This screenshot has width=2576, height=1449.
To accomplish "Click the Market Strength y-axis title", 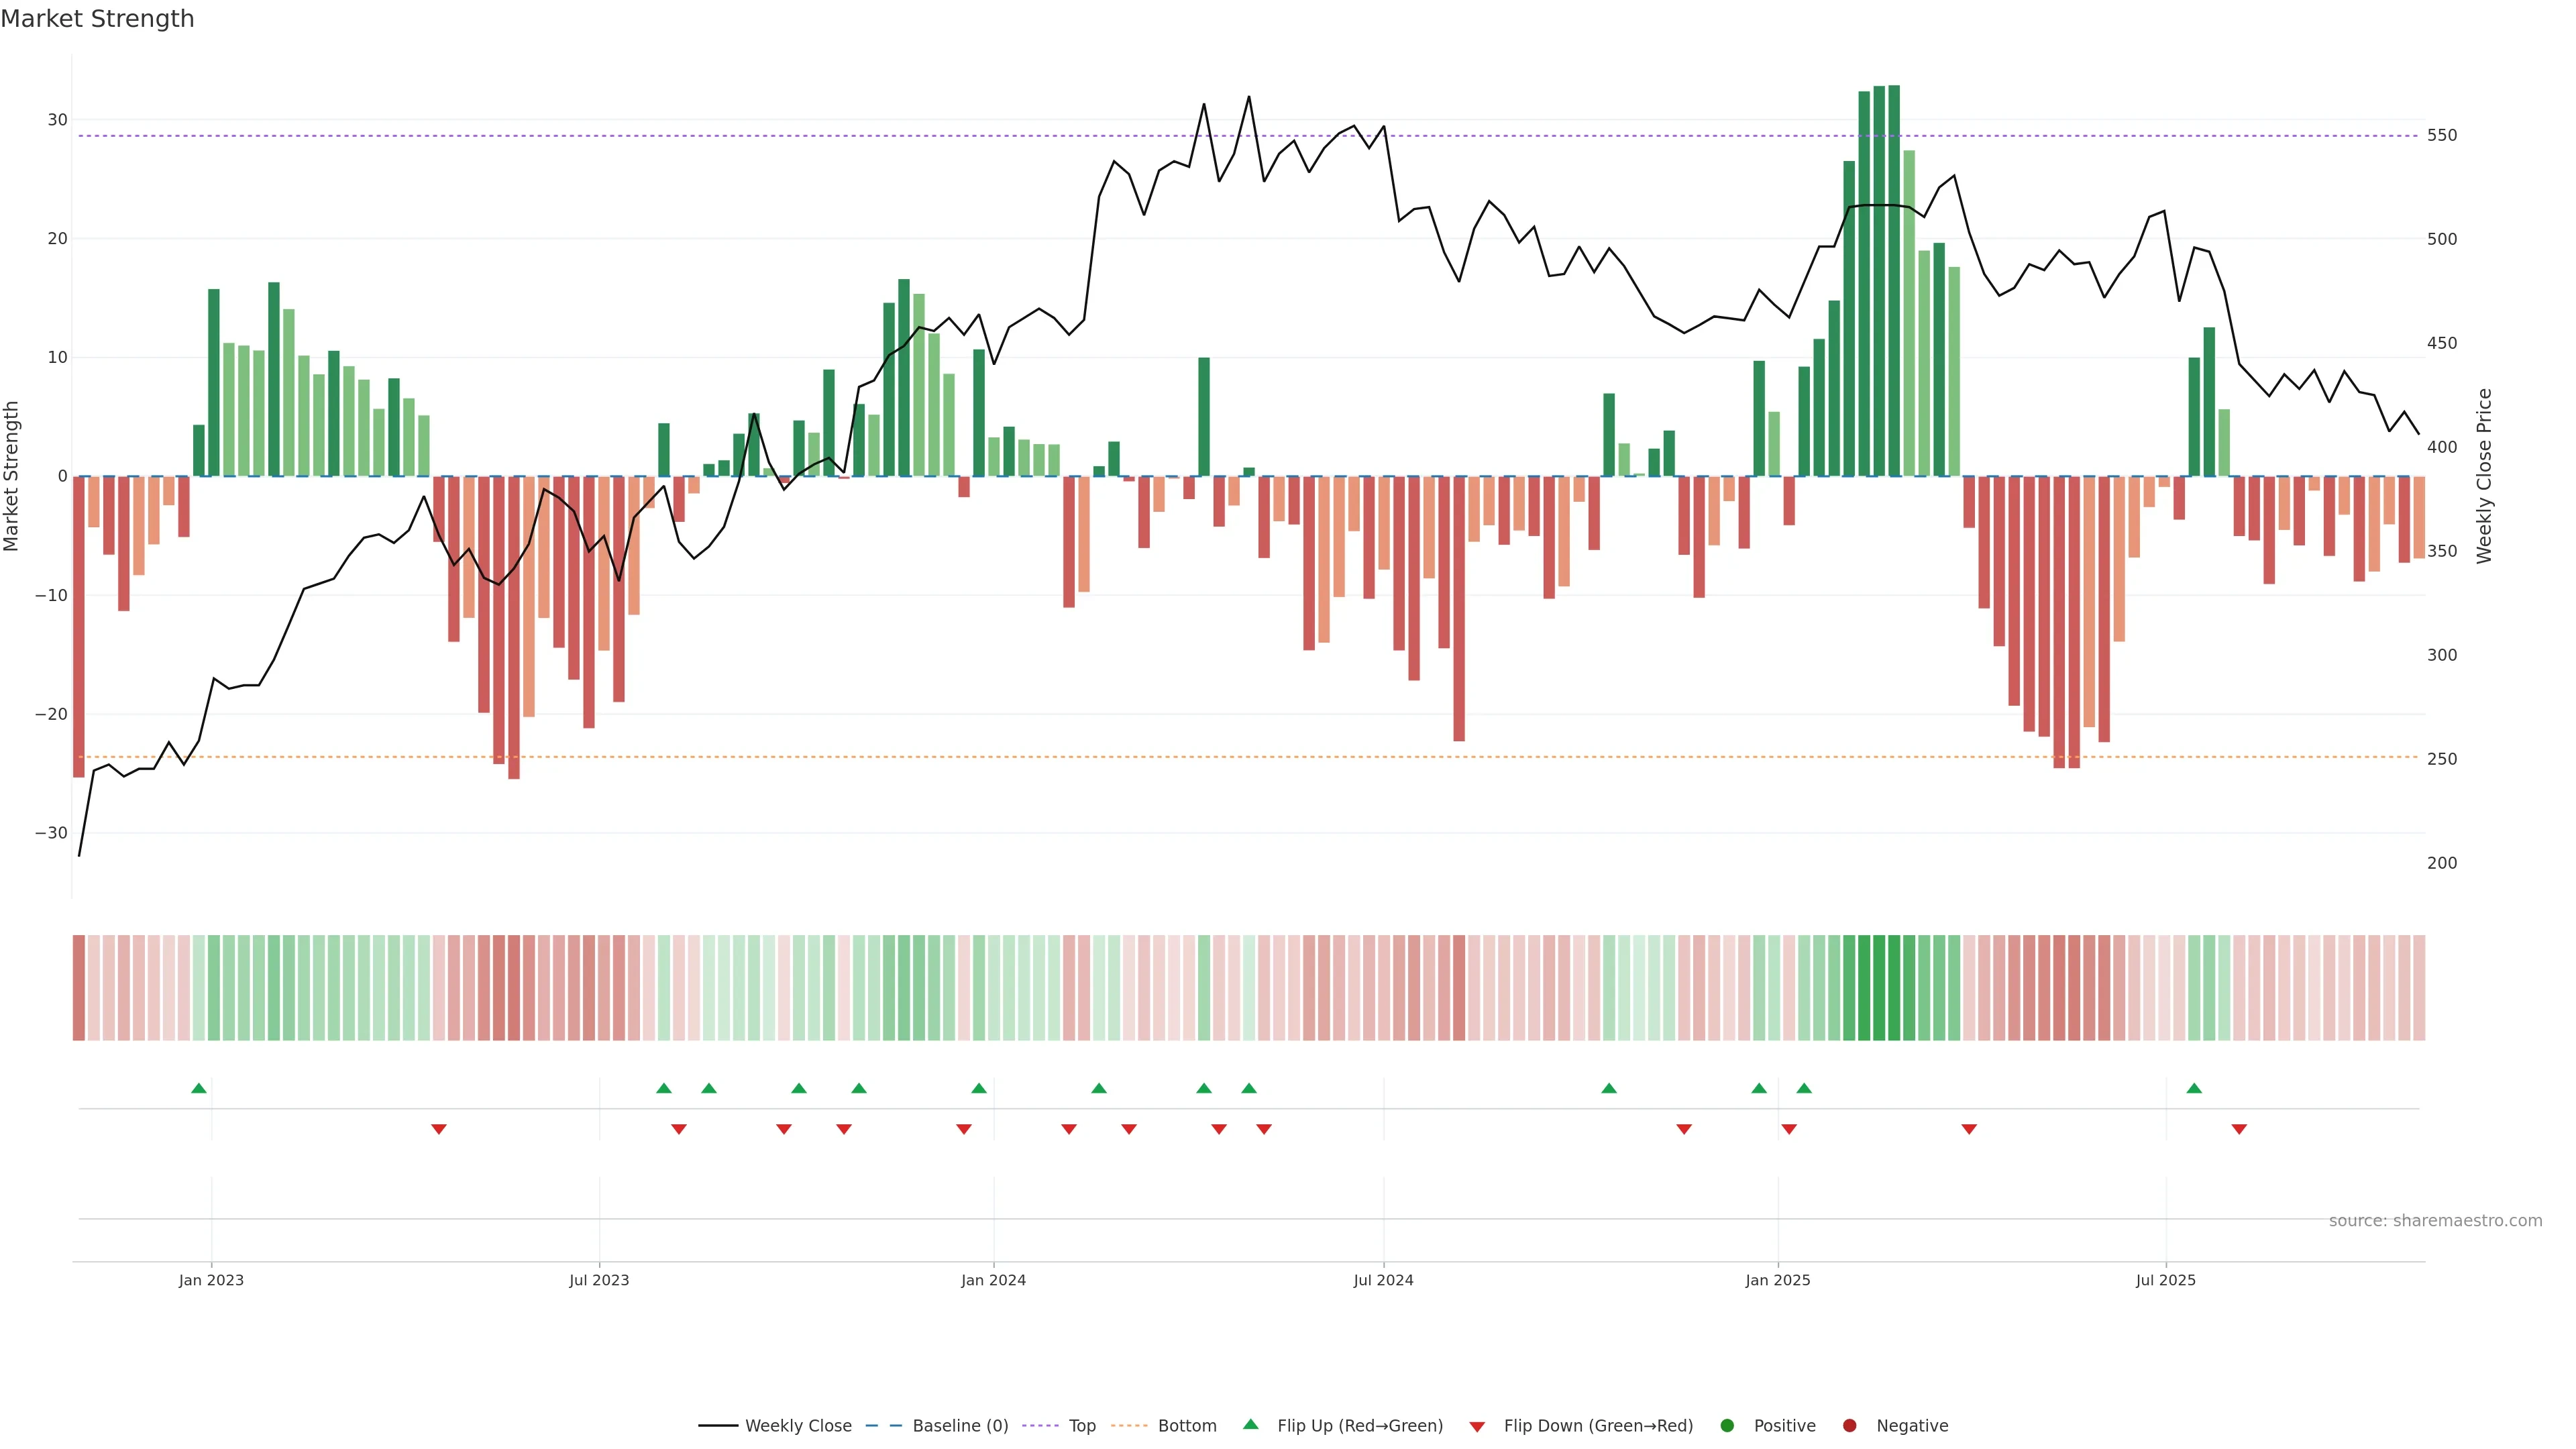I will tap(11, 476).
